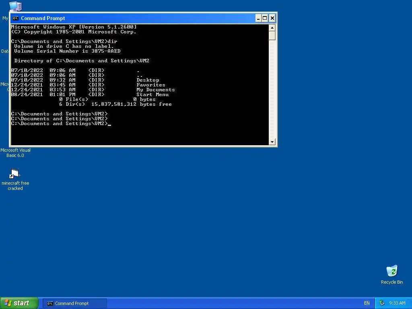
Task: Click the system tray network icon
Action: point(382,303)
